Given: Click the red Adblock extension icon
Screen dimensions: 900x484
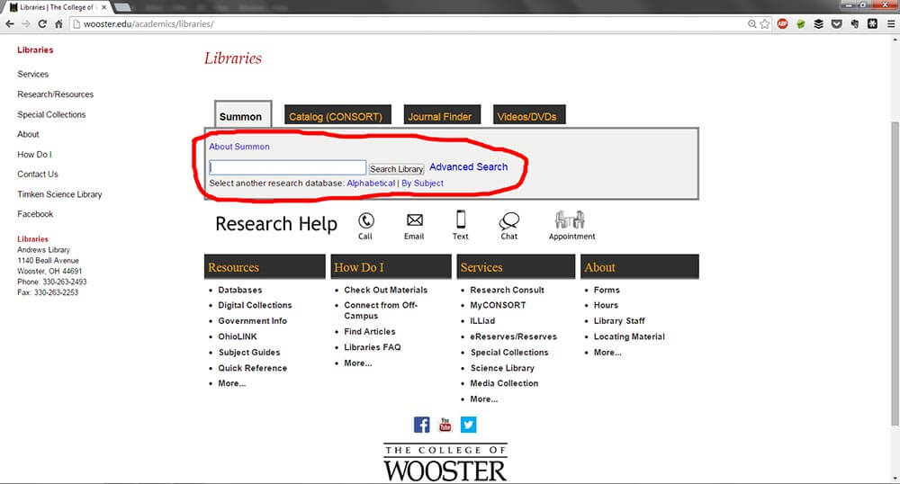Looking at the screenshot, I should [782, 24].
